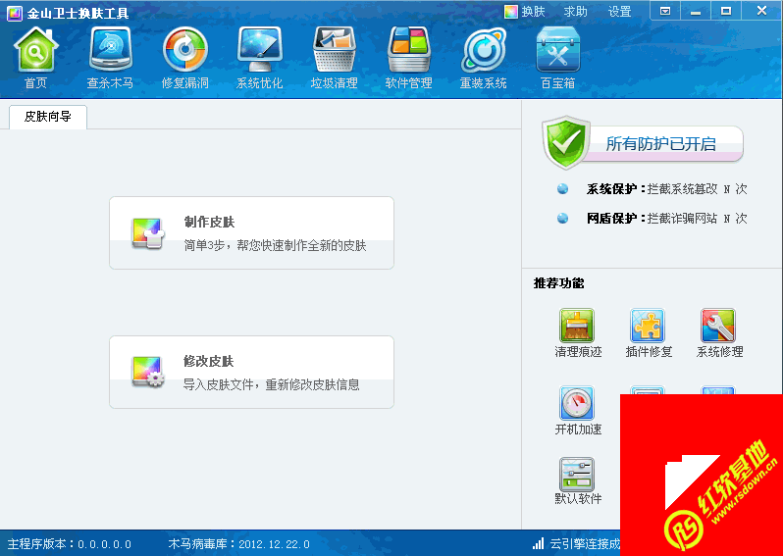The width and height of the screenshot is (783, 556).
Task: Click 所有防护已开启 status banner
Action: point(661,144)
